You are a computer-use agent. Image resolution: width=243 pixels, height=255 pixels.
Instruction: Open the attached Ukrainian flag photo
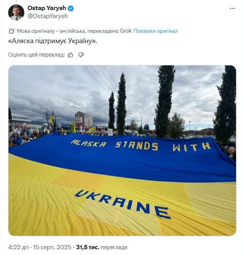click(122, 151)
